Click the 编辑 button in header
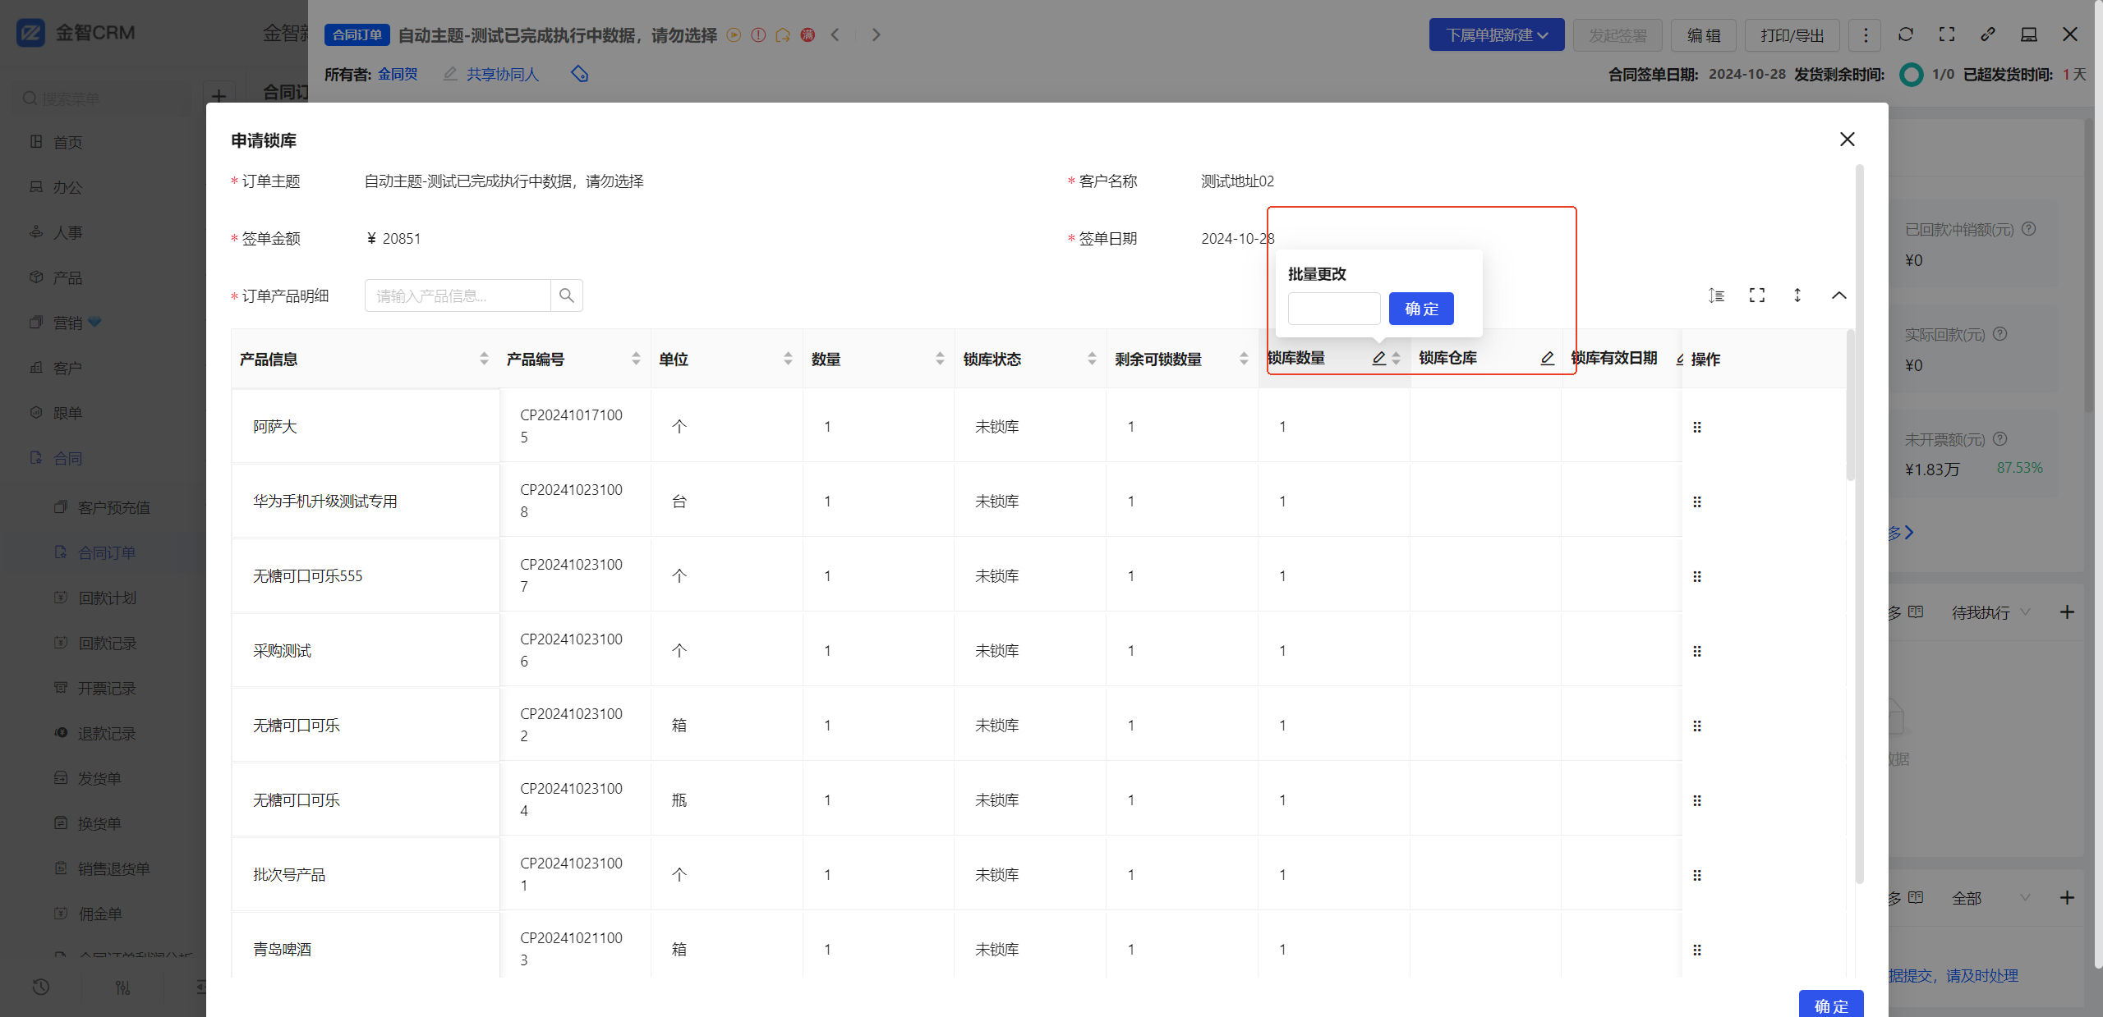The height and width of the screenshot is (1017, 2103). tap(1704, 35)
